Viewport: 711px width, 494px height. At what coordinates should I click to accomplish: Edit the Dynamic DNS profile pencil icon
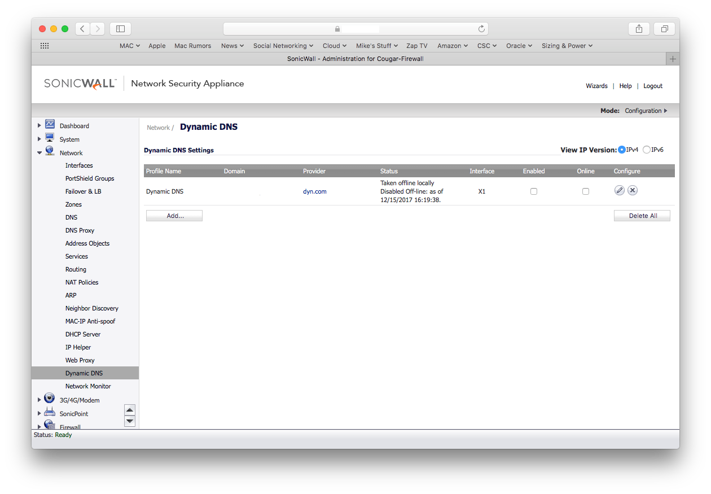[620, 191]
